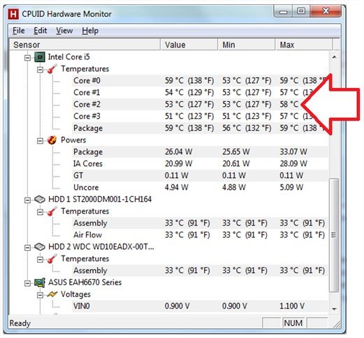The width and height of the screenshot is (364, 338).
Task: Click the Powers group label
Action: (x=73, y=140)
